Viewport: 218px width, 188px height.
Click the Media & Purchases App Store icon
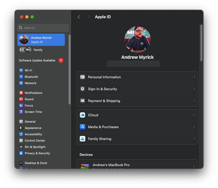pyautogui.click(x=83, y=127)
